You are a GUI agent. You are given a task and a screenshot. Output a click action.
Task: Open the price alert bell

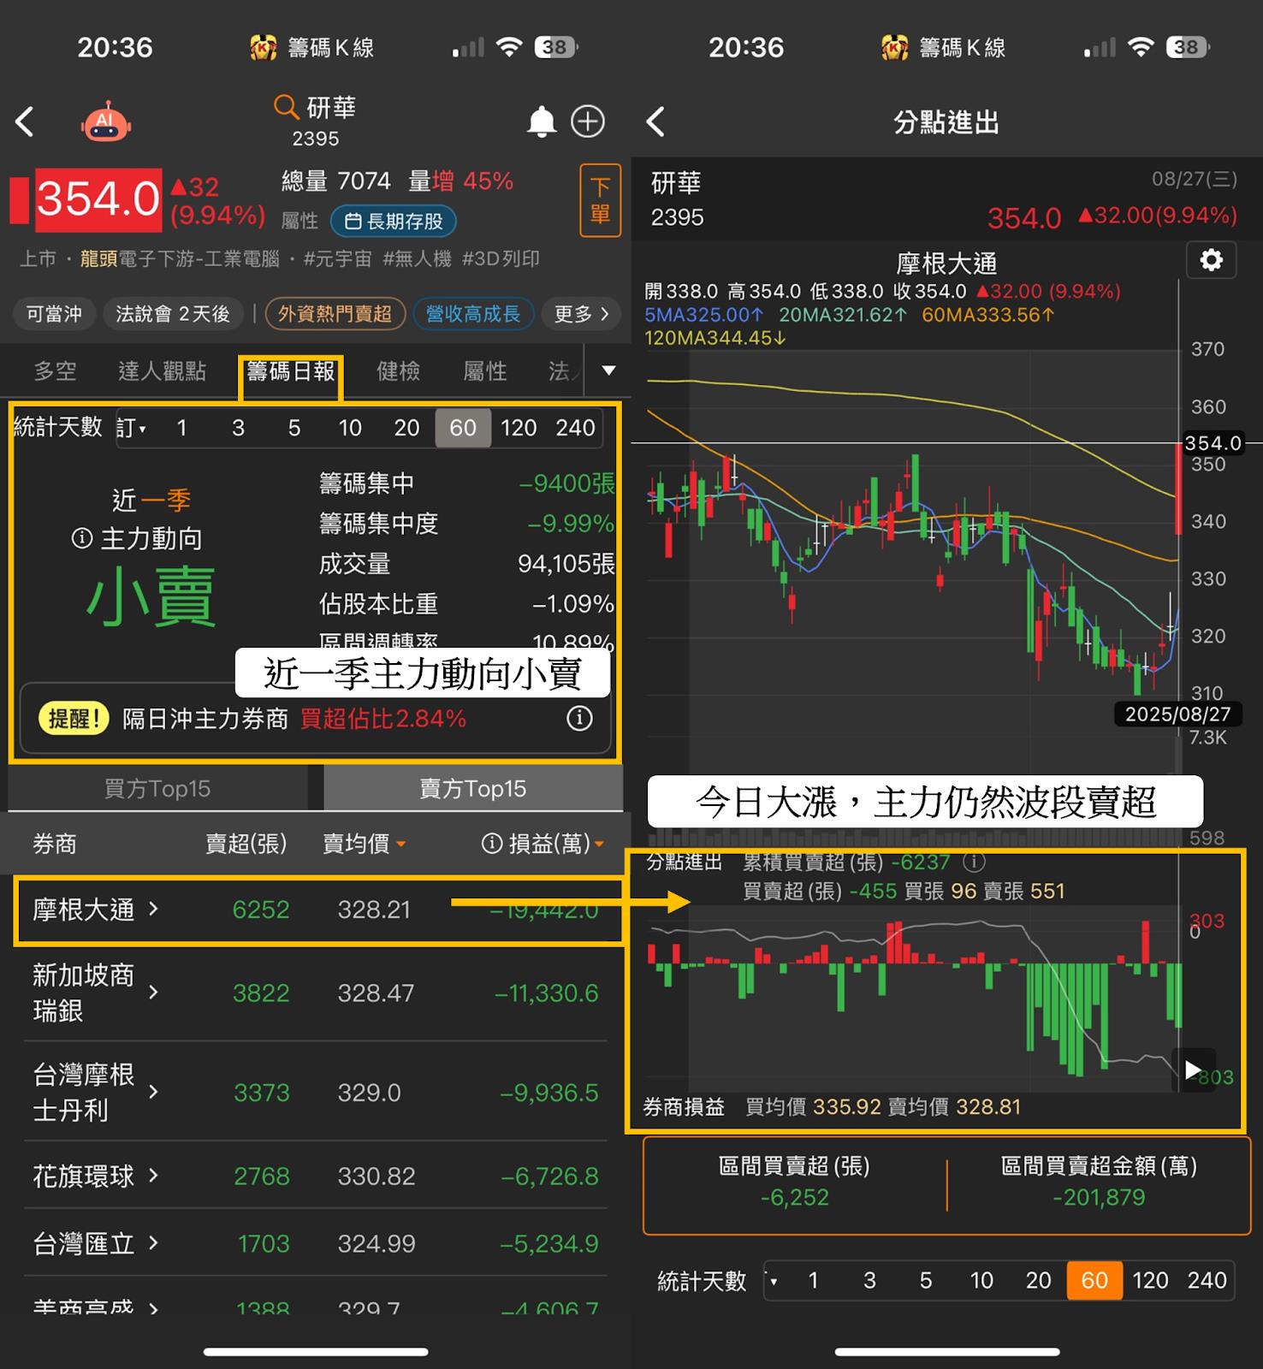click(x=541, y=121)
